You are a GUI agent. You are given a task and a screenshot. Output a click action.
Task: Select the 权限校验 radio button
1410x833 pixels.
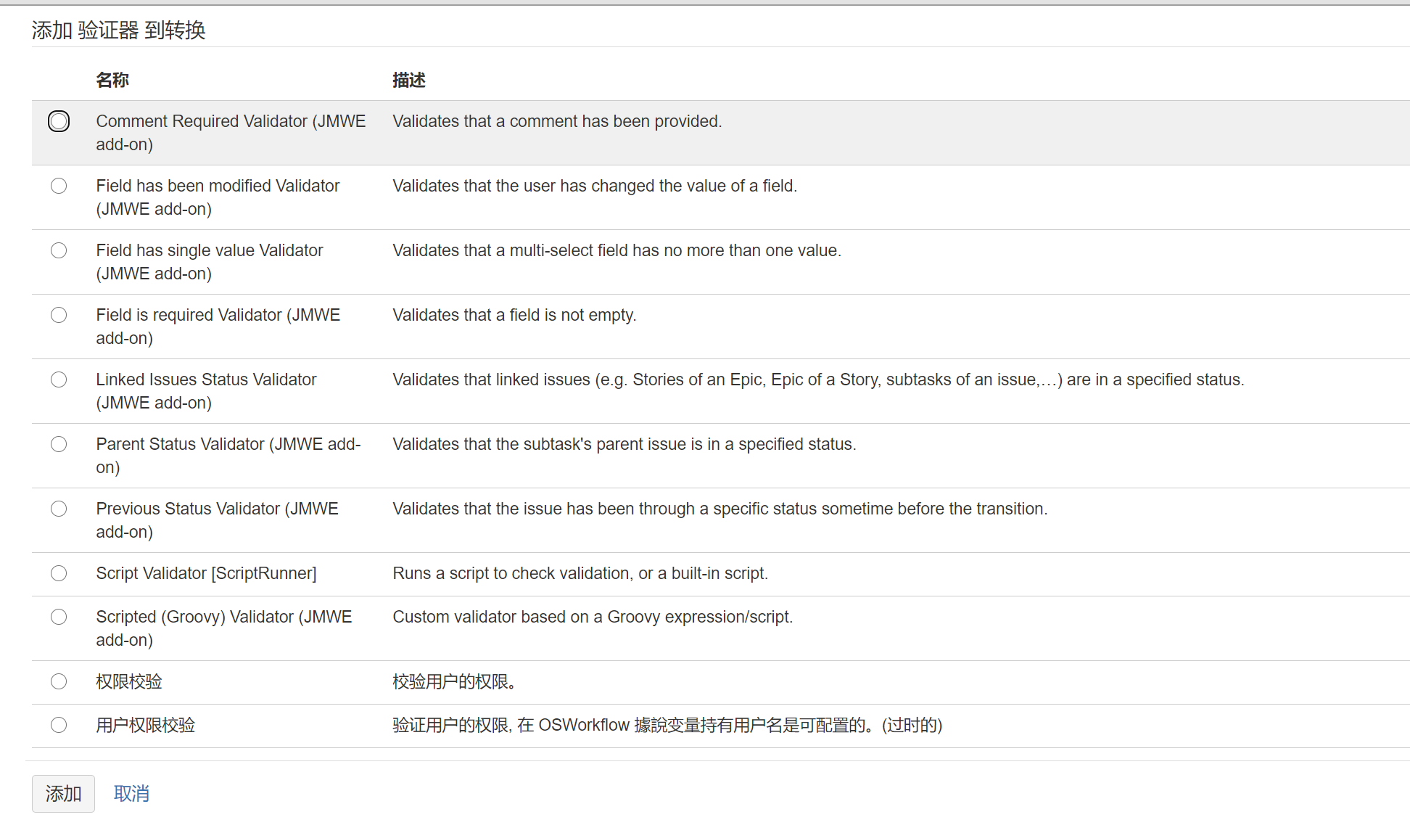coord(59,681)
